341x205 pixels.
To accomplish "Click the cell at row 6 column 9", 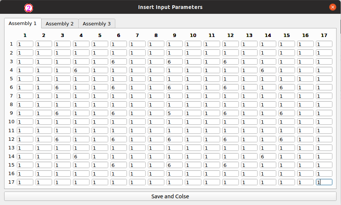I will pyautogui.click(x=175, y=87).
